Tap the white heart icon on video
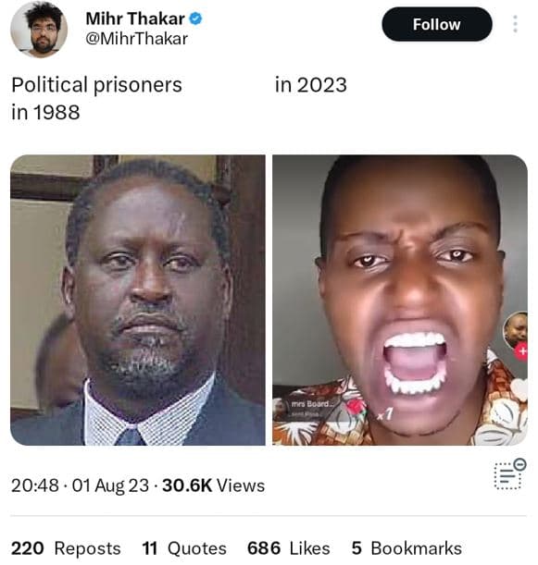Image resolution: width=538 pixels, height=565 pixels. [519, 389]
